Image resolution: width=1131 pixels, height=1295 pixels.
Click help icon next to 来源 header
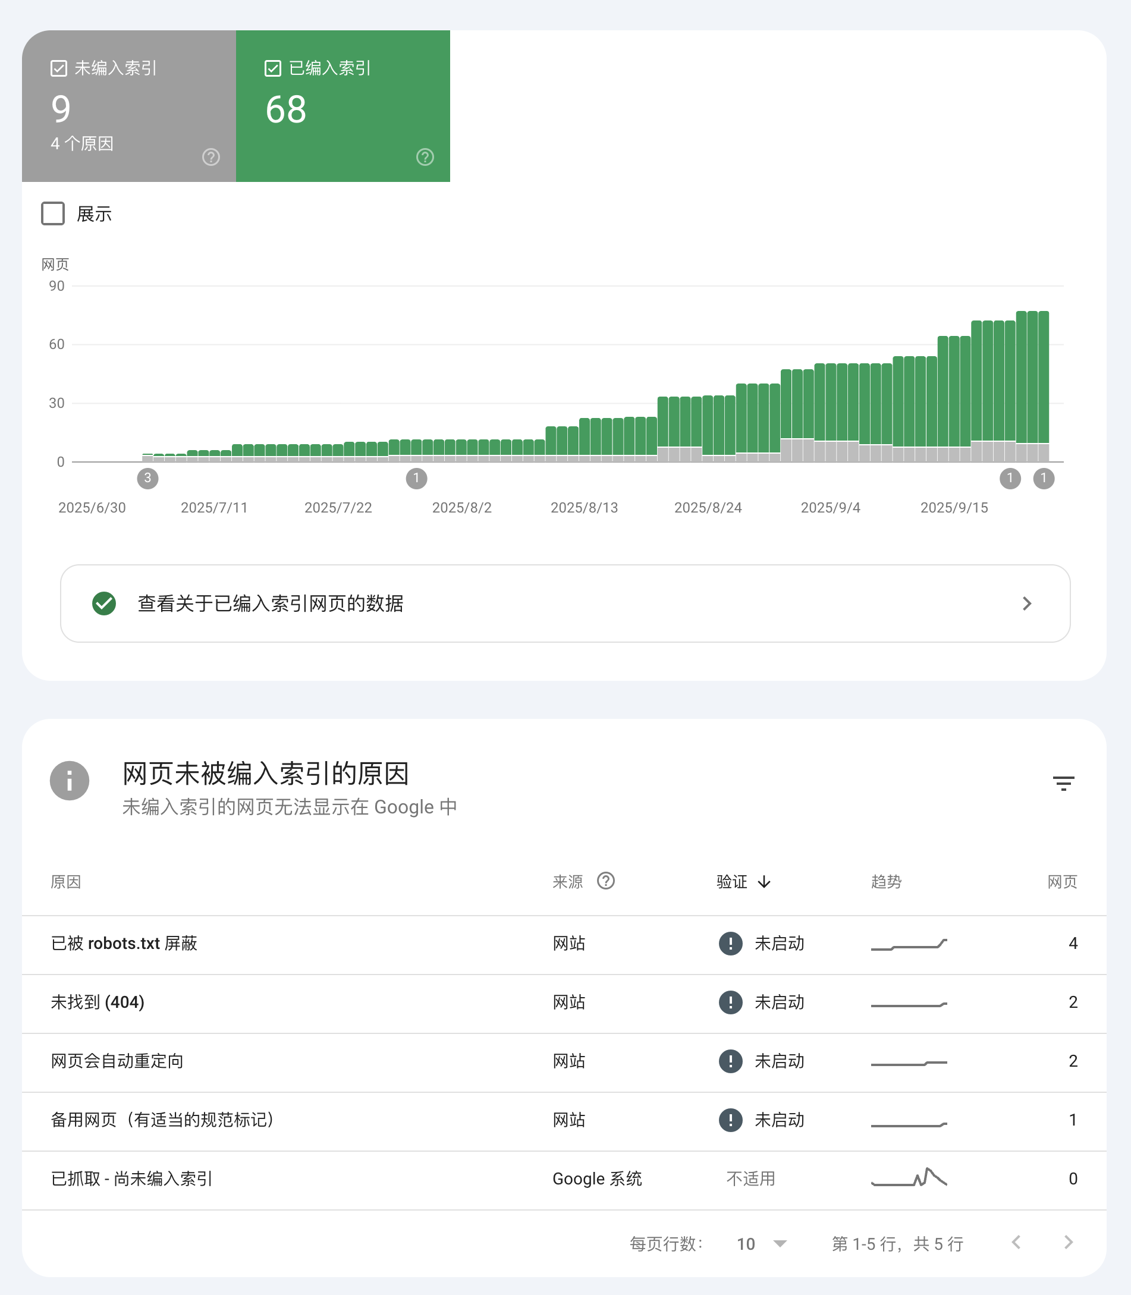click(606, 881)
